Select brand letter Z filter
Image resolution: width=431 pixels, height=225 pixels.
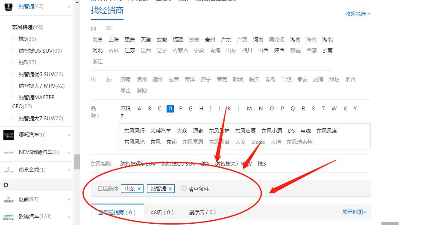(122, 116)
